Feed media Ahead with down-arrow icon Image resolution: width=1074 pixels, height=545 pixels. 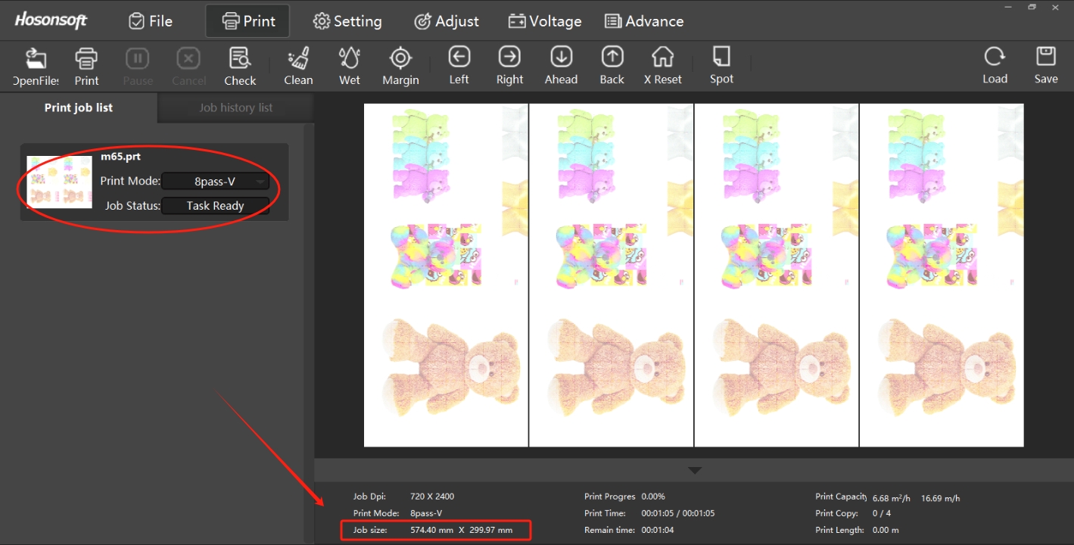[561, 58]
